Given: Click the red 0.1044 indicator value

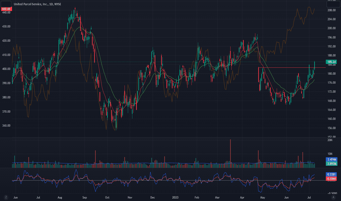Looking at the screenshot, I should click(331, 179).
